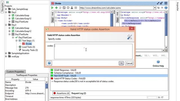Open the Custom Properties tab
The image size is (180, 101).
pyautogui.click(x=15, y=72)
